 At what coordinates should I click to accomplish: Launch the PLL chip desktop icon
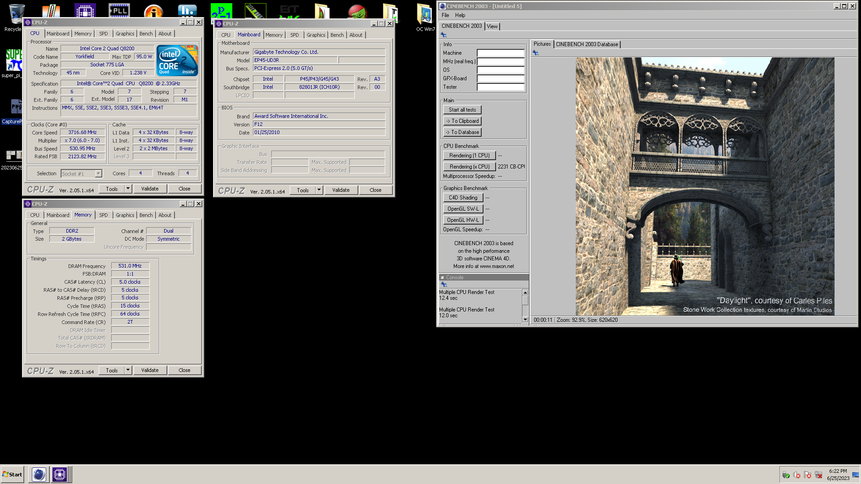(119, 11)
